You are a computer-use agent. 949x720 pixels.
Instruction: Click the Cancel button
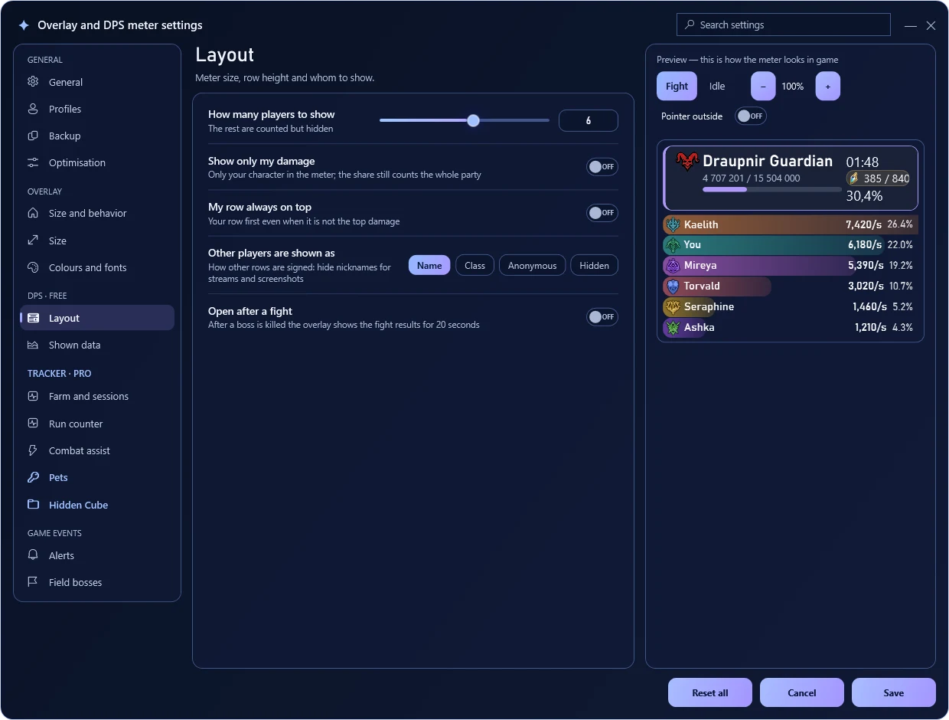(x=802, y=692)
